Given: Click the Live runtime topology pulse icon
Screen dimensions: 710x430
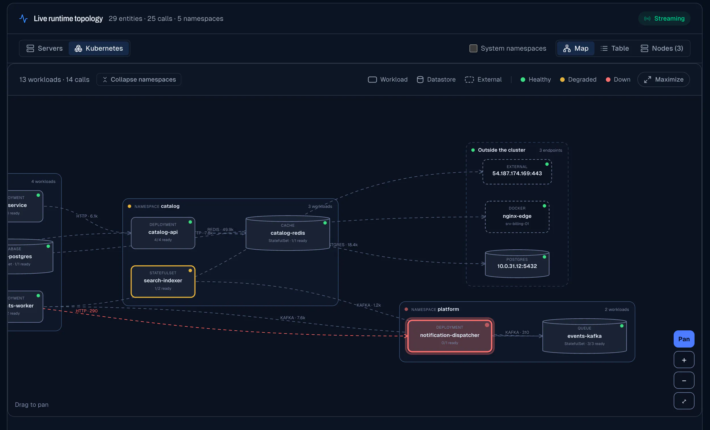Looking at the screenshot, I should (24, 18).
